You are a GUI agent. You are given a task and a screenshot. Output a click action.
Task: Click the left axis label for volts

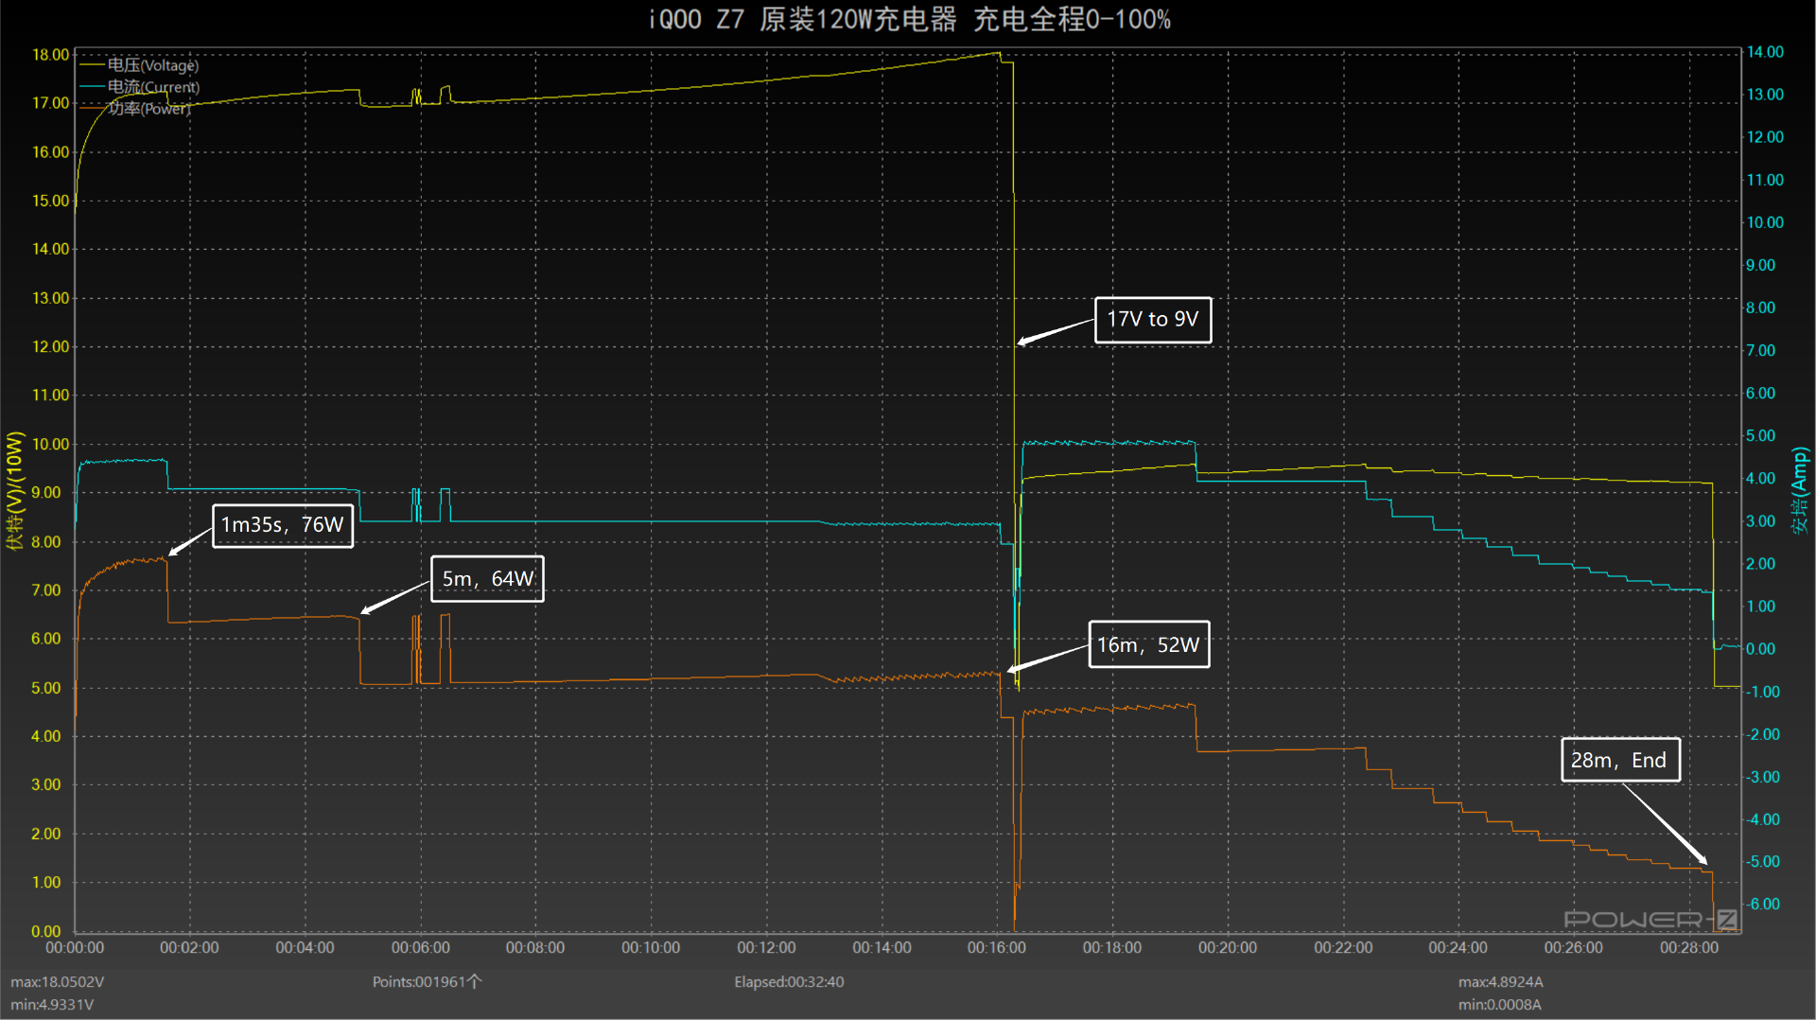pos(14,489)
